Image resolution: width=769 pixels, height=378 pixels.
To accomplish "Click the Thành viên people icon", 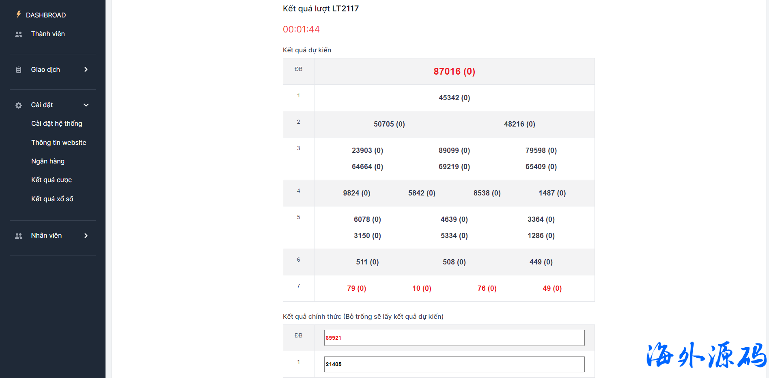I will point(19,34).
